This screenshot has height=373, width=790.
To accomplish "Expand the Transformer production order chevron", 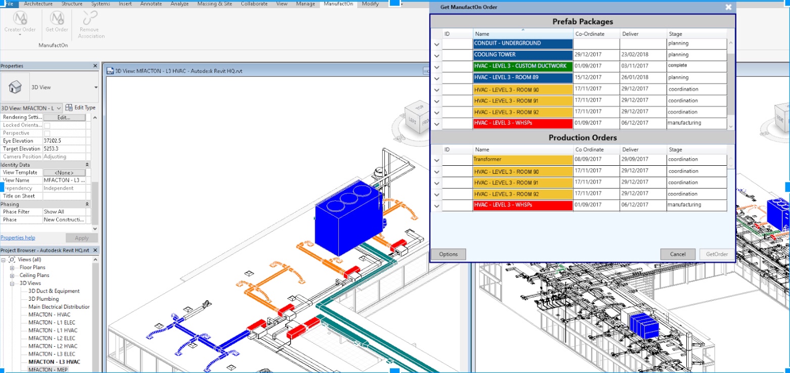I will point(436,161).
